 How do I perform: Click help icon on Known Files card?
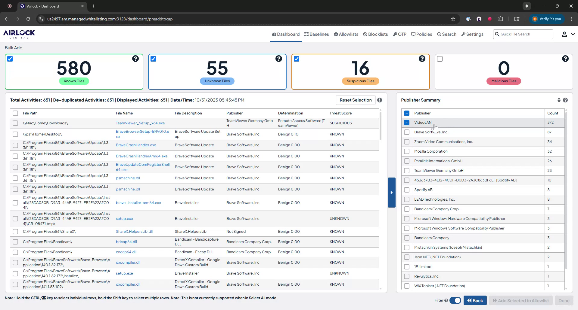[135, 59]
